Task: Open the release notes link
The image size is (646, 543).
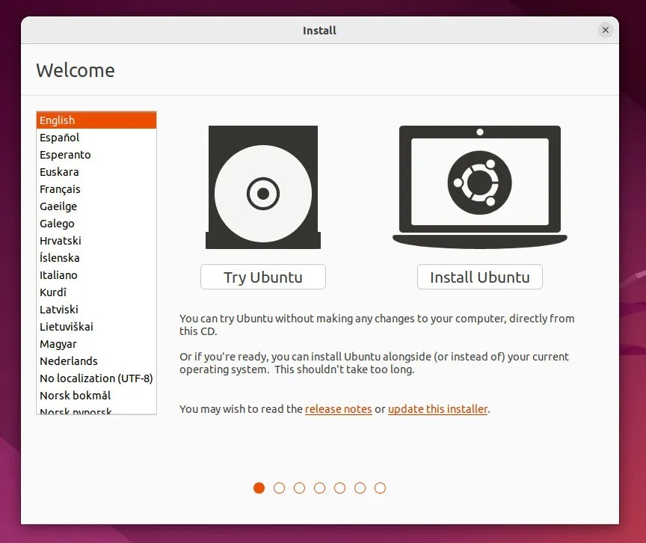Action: pyautogui.click(x=338, y=409)
